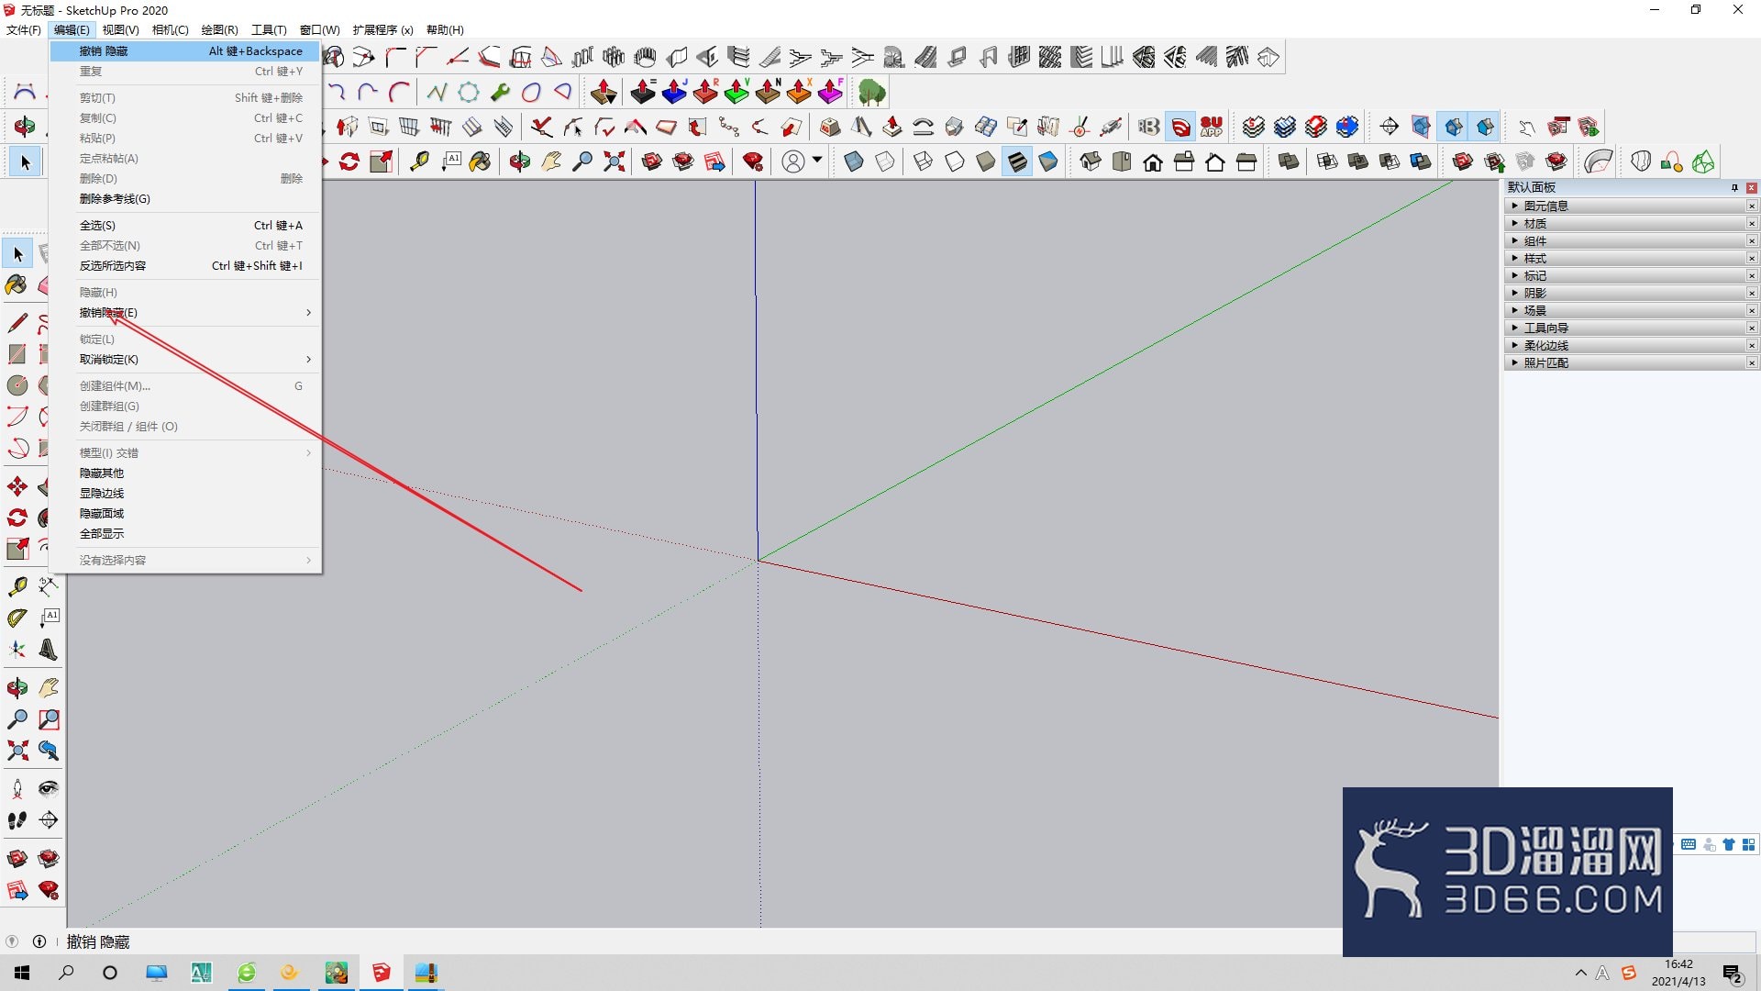Select the Protractor tool
1761x991 pixels.
coord(17,618)
